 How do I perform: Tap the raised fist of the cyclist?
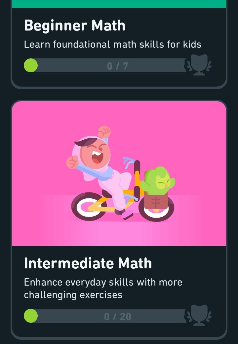pyautogui.click(x=104, y=132)
